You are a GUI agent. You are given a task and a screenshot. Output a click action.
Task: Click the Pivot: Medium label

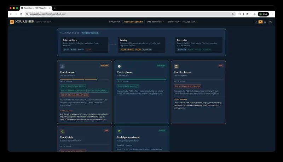click(x=180, y=99)
